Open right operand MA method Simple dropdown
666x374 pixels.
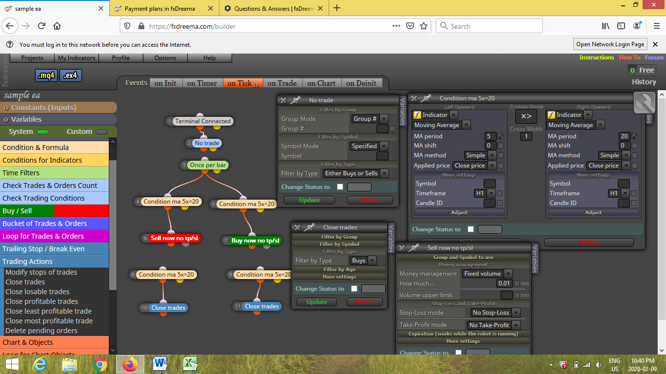tap(614, 155)
